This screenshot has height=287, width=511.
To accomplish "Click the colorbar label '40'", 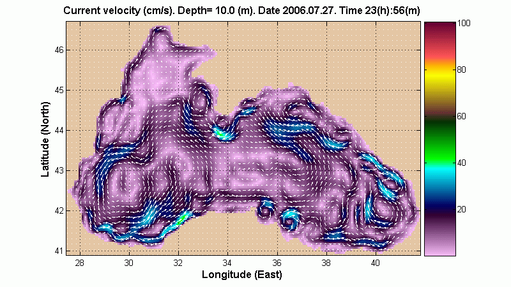I will tap(461, 163).
